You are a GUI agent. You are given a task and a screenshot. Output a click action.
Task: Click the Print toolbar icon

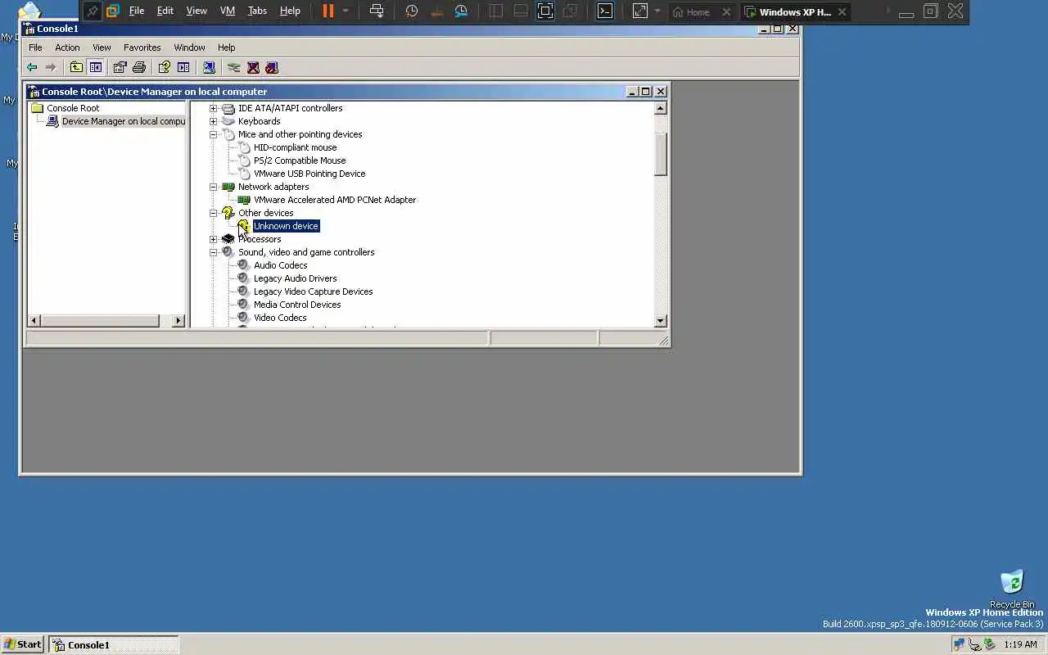click(x=139, y=67)
